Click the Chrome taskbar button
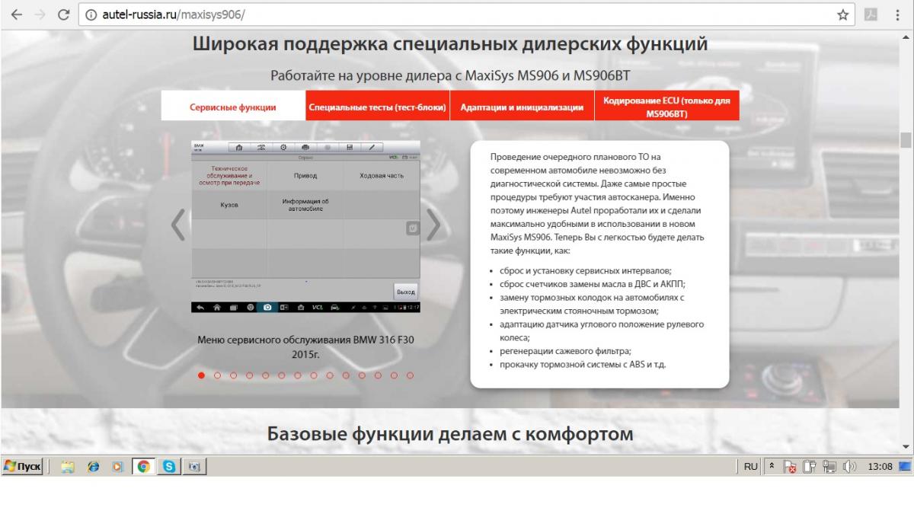Screen dimensions: 914x514 point(143,466)
